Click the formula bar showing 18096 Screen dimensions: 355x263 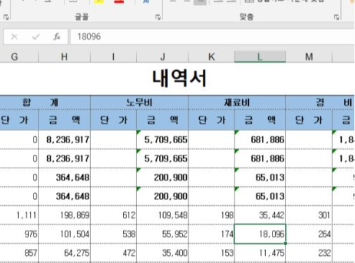click(212, 37)
